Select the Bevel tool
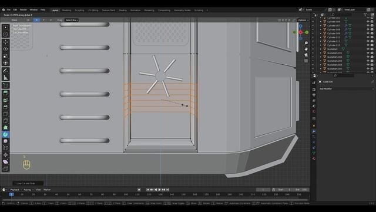Viewport: 376px width, 212px height. click(5, 107)
